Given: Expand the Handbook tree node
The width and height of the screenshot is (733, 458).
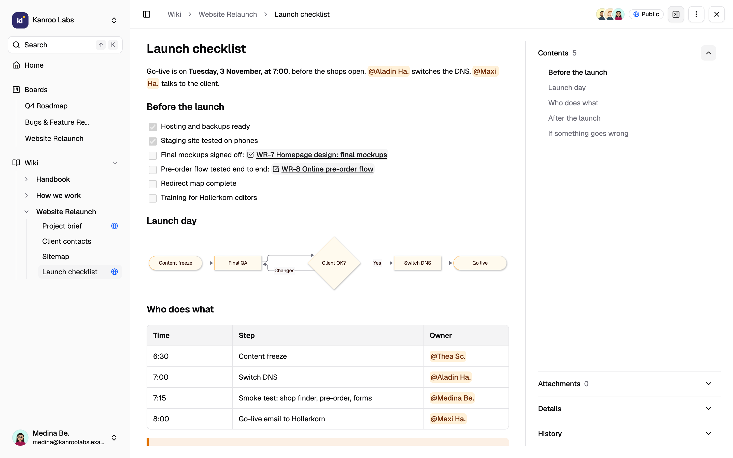Looking at the screenshot, I should click(26, 179).
